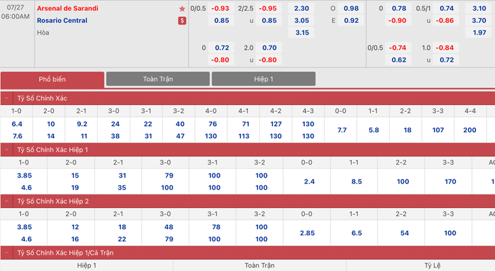The image size is (495, 271).
Task: Select over 2/2.5 odds -0.95
Action: tap(268, 9)
